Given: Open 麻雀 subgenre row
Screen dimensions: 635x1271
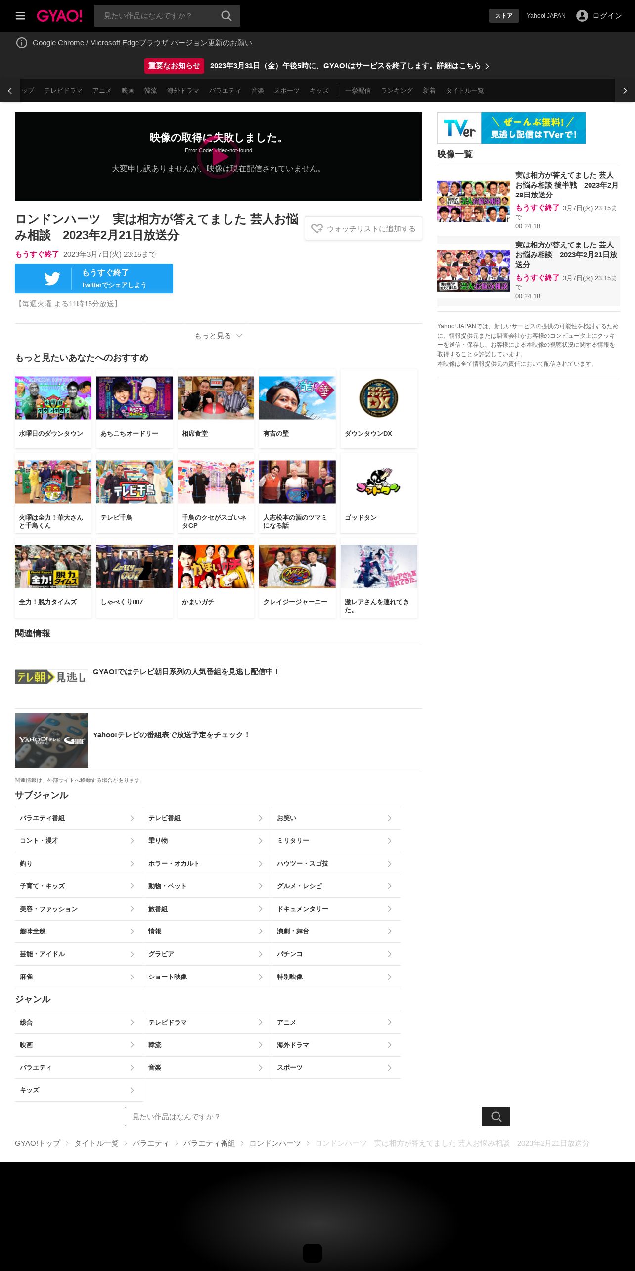Looking at the screenshot, I should coord(79,977).
